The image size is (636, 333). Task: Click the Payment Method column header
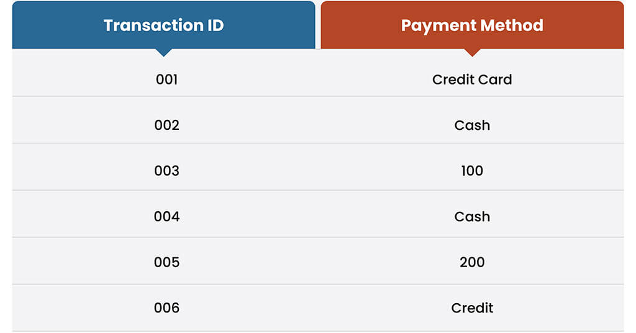pos(472,25)
